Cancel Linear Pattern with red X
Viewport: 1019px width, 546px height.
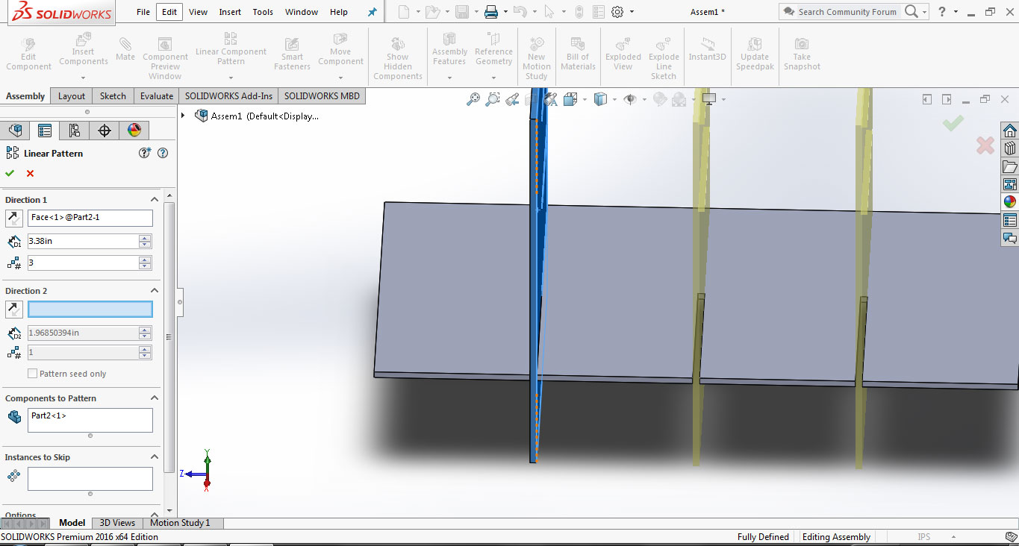click(x=30, y=173)
